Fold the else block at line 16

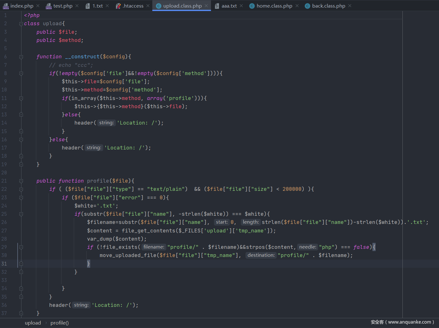[x=21, y=140]
